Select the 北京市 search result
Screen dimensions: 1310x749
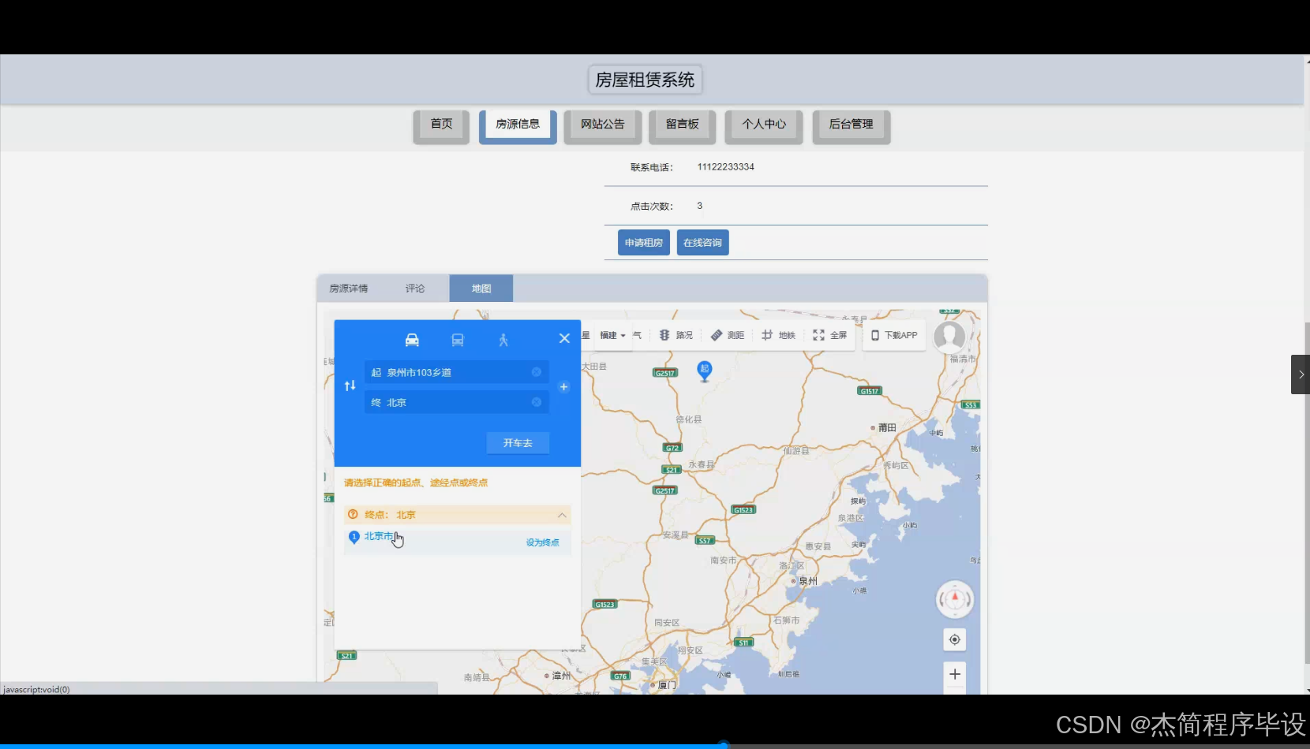[x=379, y=536]
